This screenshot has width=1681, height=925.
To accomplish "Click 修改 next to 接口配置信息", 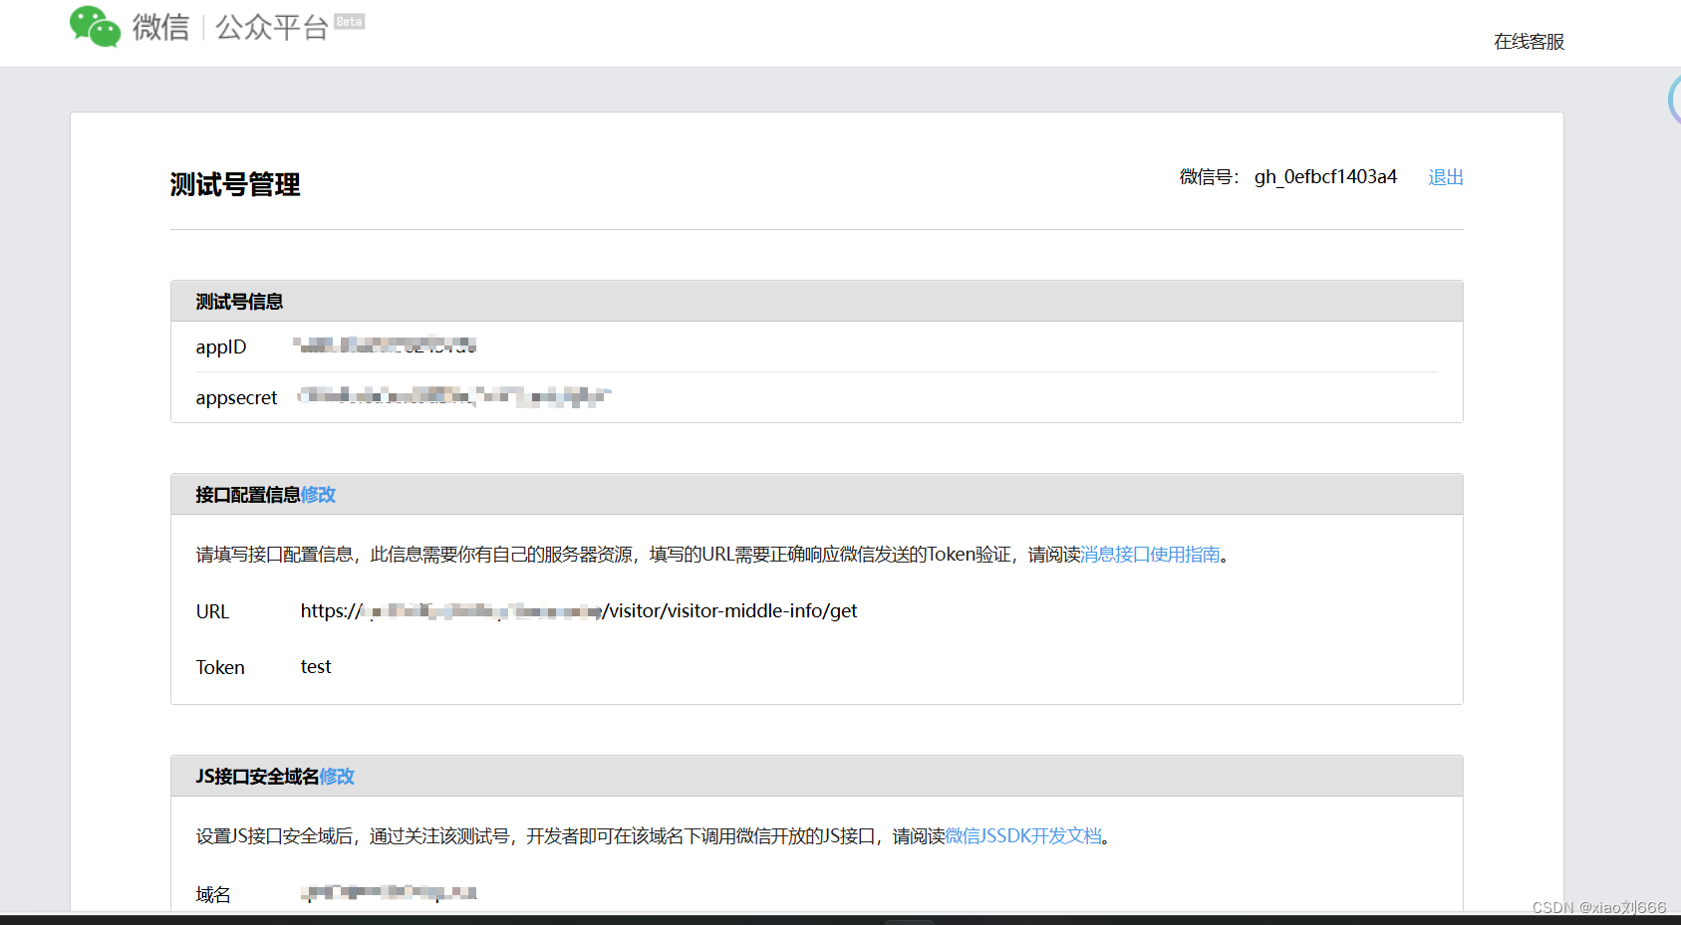I will 318,495.
